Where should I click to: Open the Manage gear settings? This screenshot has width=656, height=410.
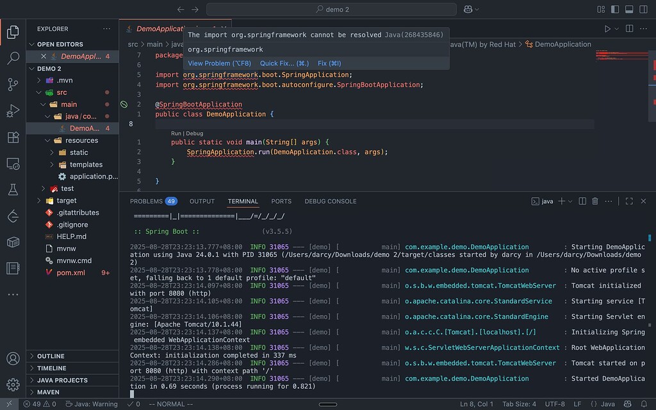[13, 384]
